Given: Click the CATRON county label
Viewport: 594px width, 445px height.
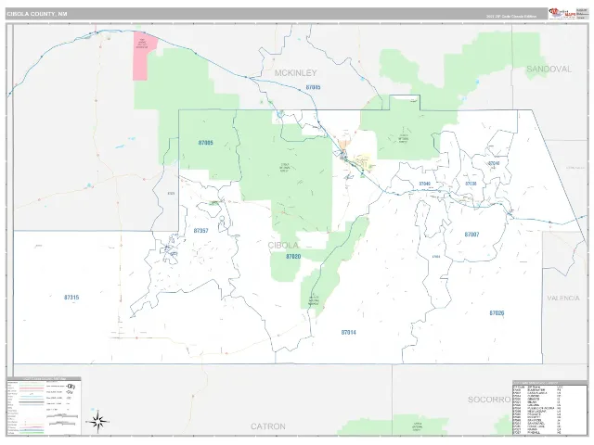Looking at the screenshot, I should (268, 426).
